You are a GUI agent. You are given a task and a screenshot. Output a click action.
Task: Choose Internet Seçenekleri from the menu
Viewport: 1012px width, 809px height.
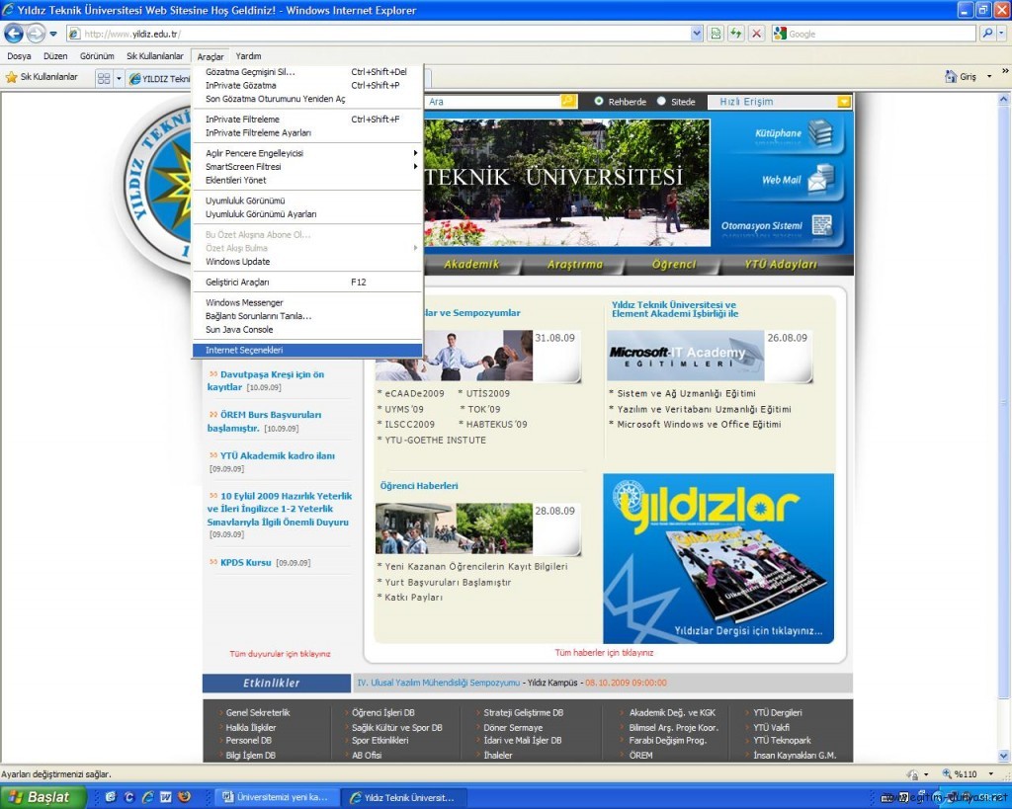pos(244,350)
